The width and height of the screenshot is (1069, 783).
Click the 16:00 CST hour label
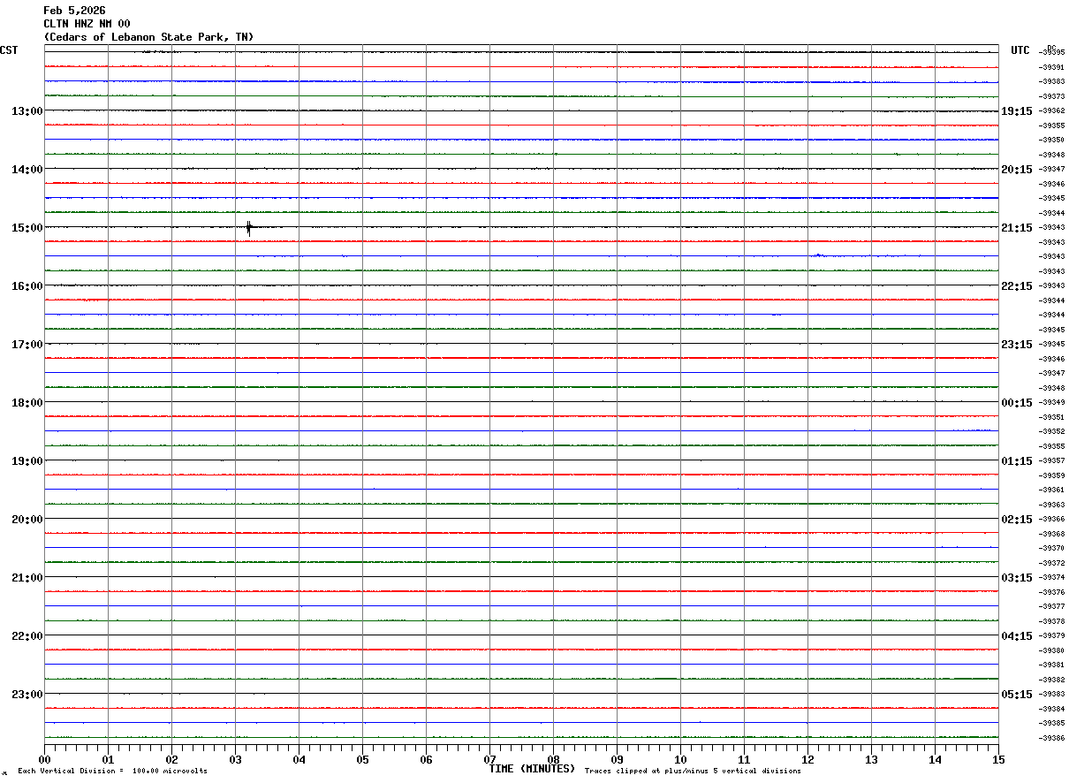pos(27,286)
